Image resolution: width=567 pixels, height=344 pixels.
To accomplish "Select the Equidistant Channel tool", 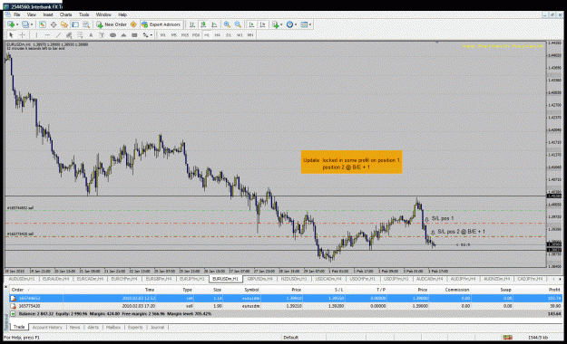I will (69, 35).
